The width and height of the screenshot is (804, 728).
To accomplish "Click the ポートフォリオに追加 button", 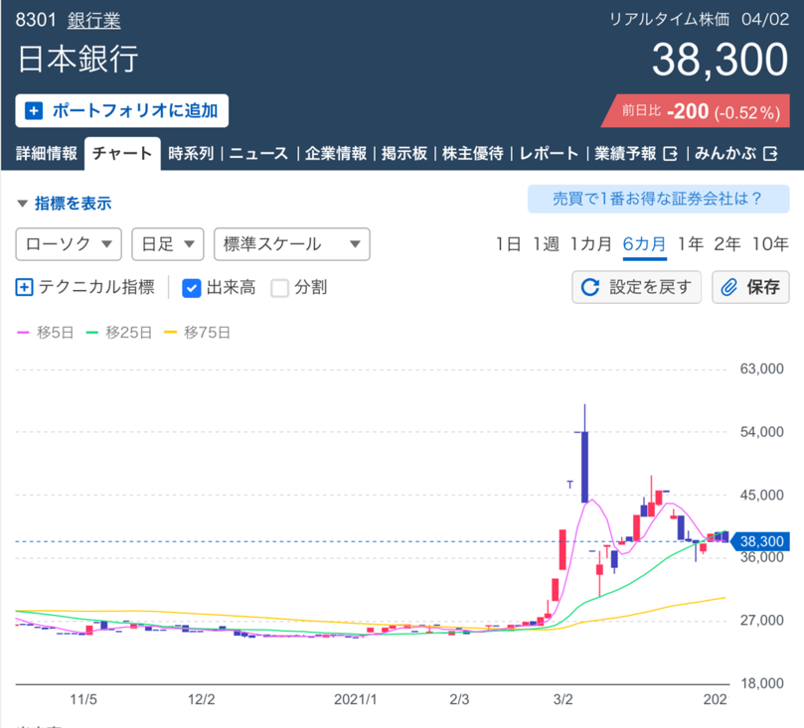I will (x=122, y=110).
